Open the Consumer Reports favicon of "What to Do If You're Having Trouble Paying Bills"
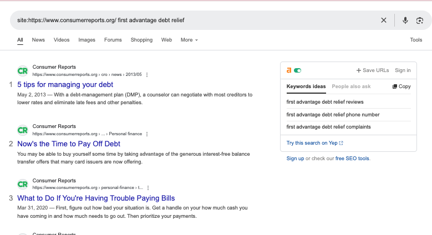The height and width of the screenshot is (235, 432). (x=23, y=185)
